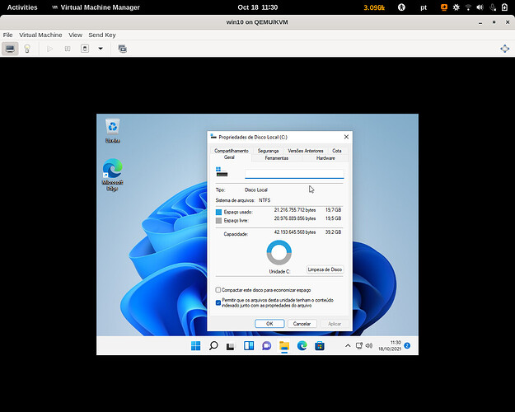Screen dimensions: 515x412
Task: Open Windows taskbar search
Action: (213, 345)
